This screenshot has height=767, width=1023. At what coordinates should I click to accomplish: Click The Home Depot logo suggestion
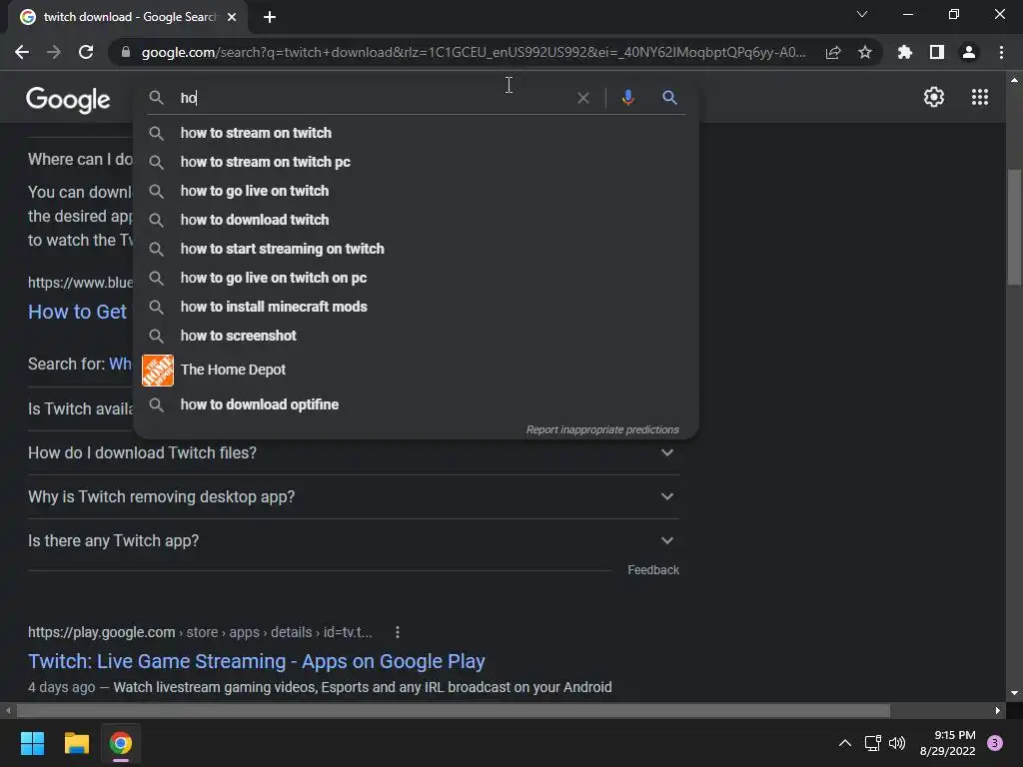coord(158,371)
